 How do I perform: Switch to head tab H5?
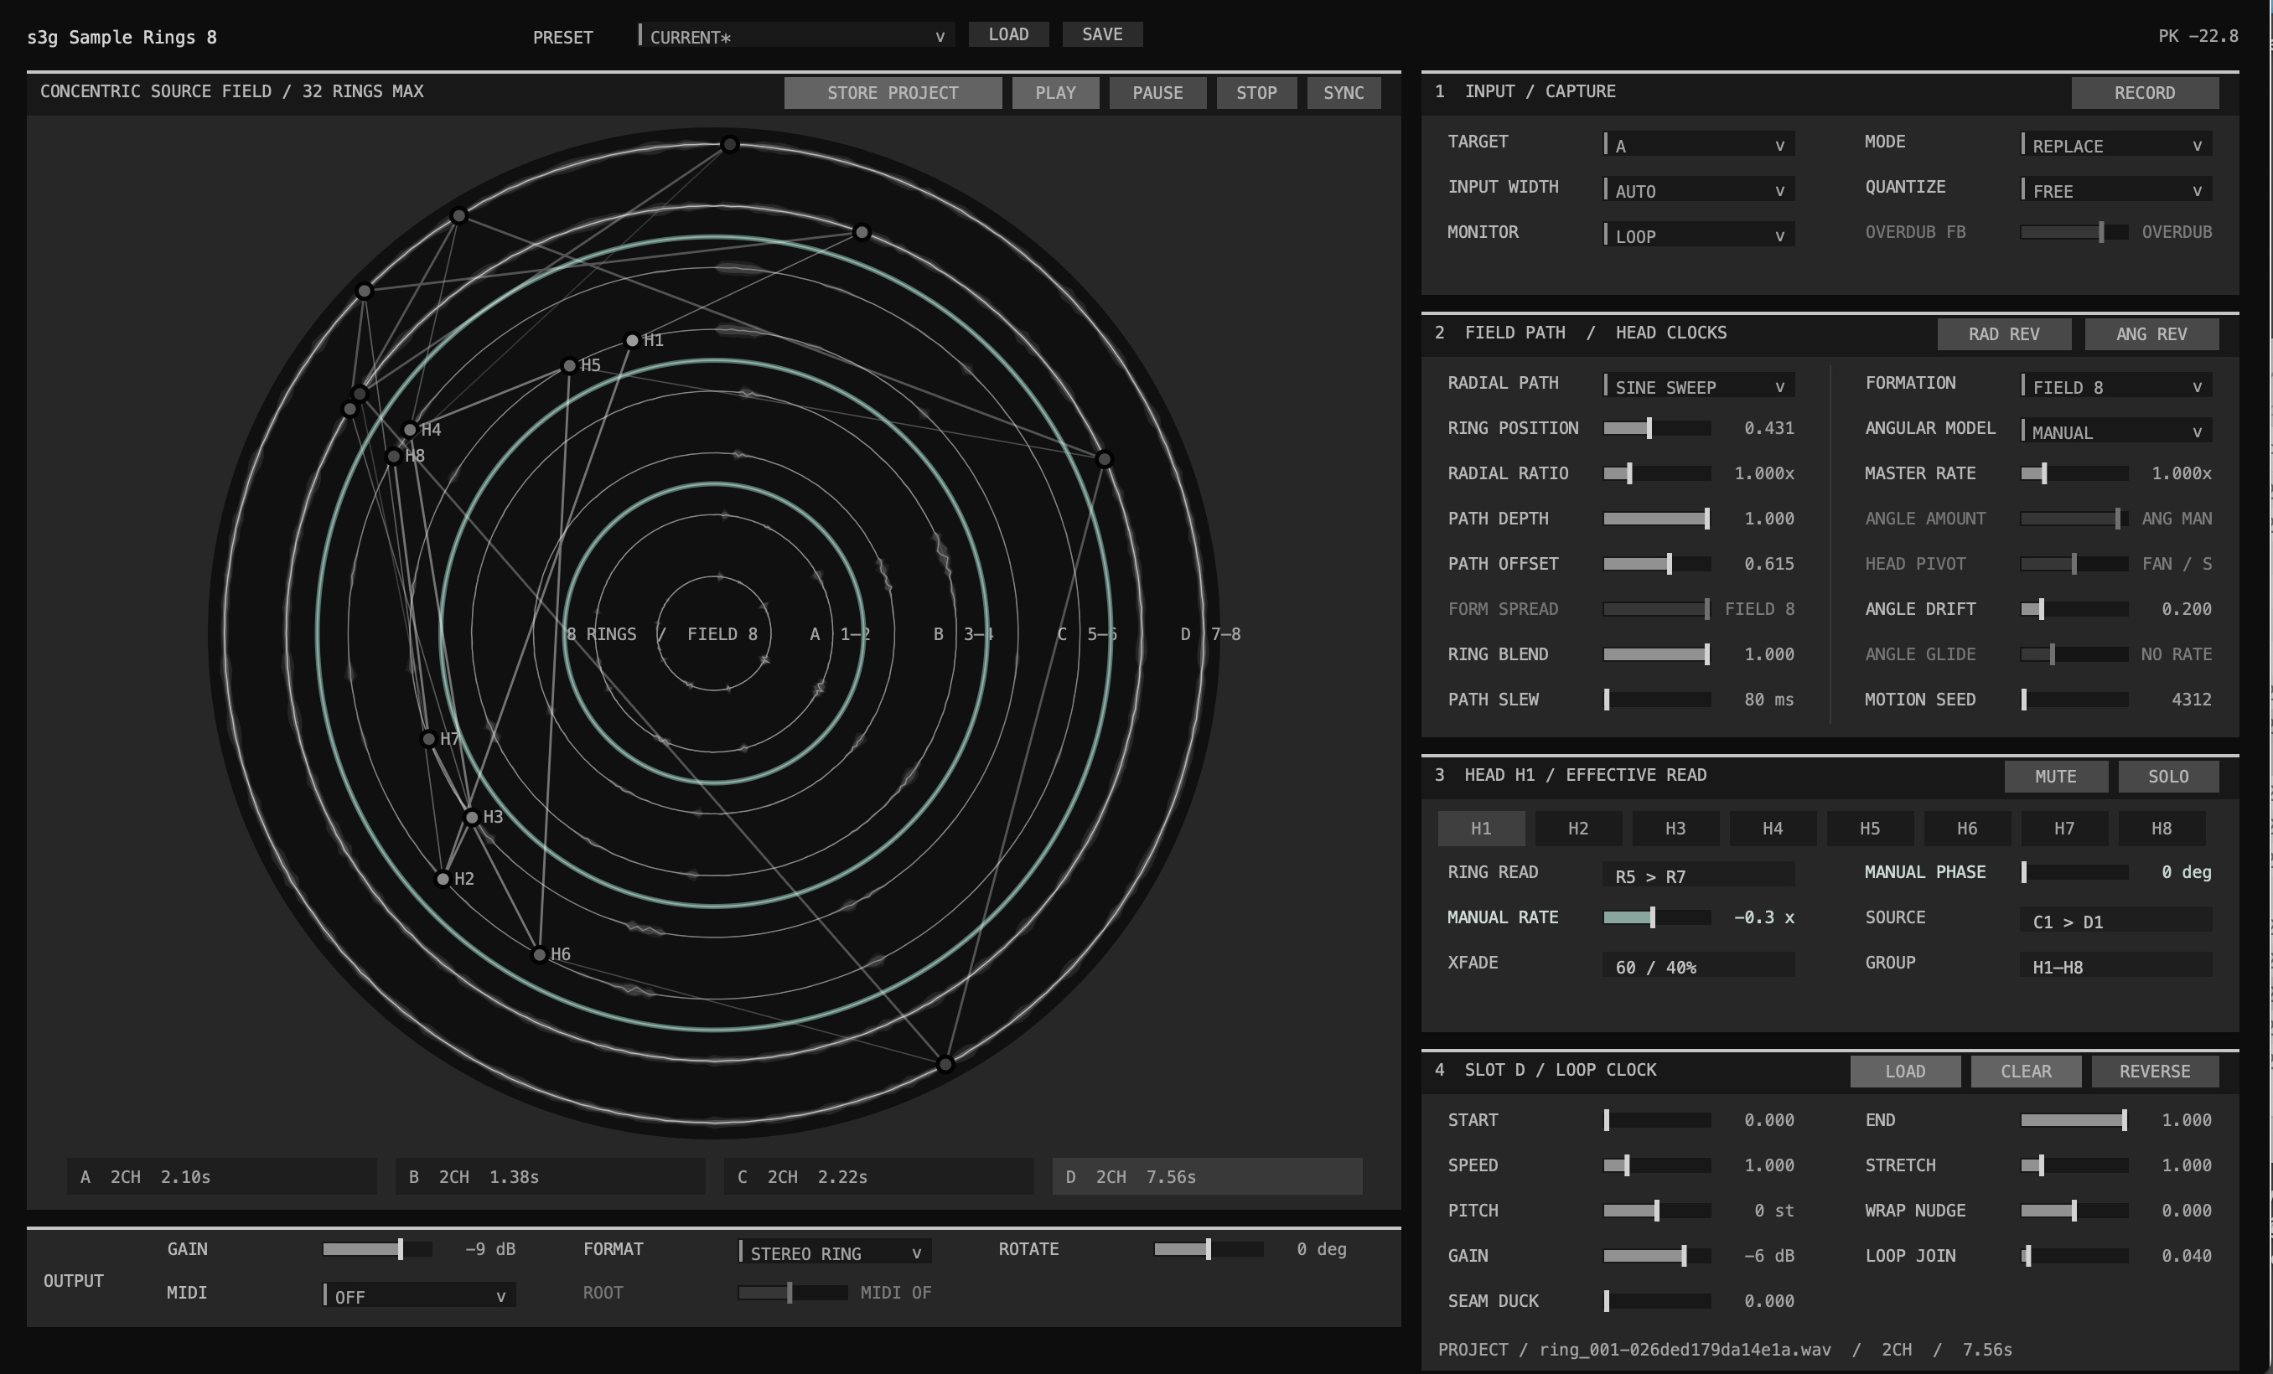(x=1870, y=828)
